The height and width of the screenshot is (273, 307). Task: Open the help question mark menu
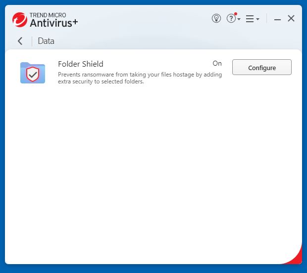tap(233, 18)
